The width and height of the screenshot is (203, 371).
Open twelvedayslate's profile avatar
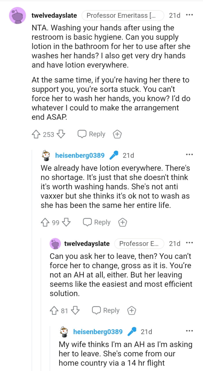17,16
